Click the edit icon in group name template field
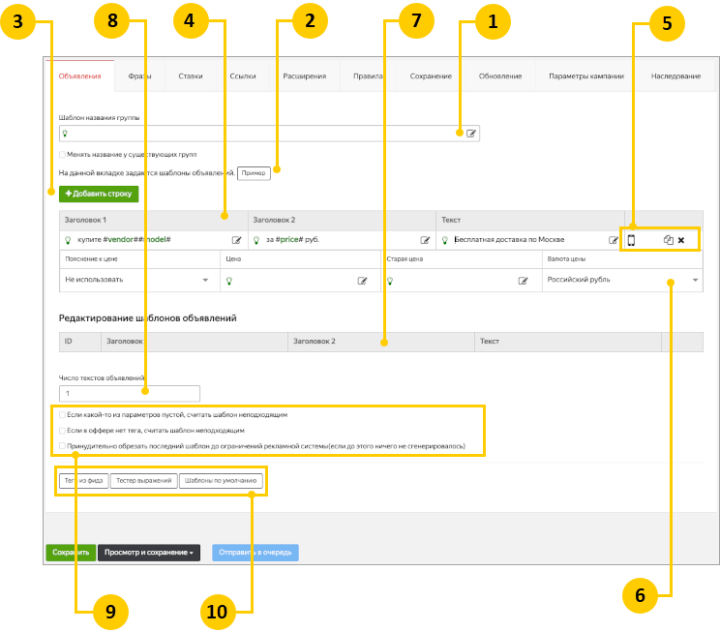This screenshot has width=720, height=632. coord(471,134)
